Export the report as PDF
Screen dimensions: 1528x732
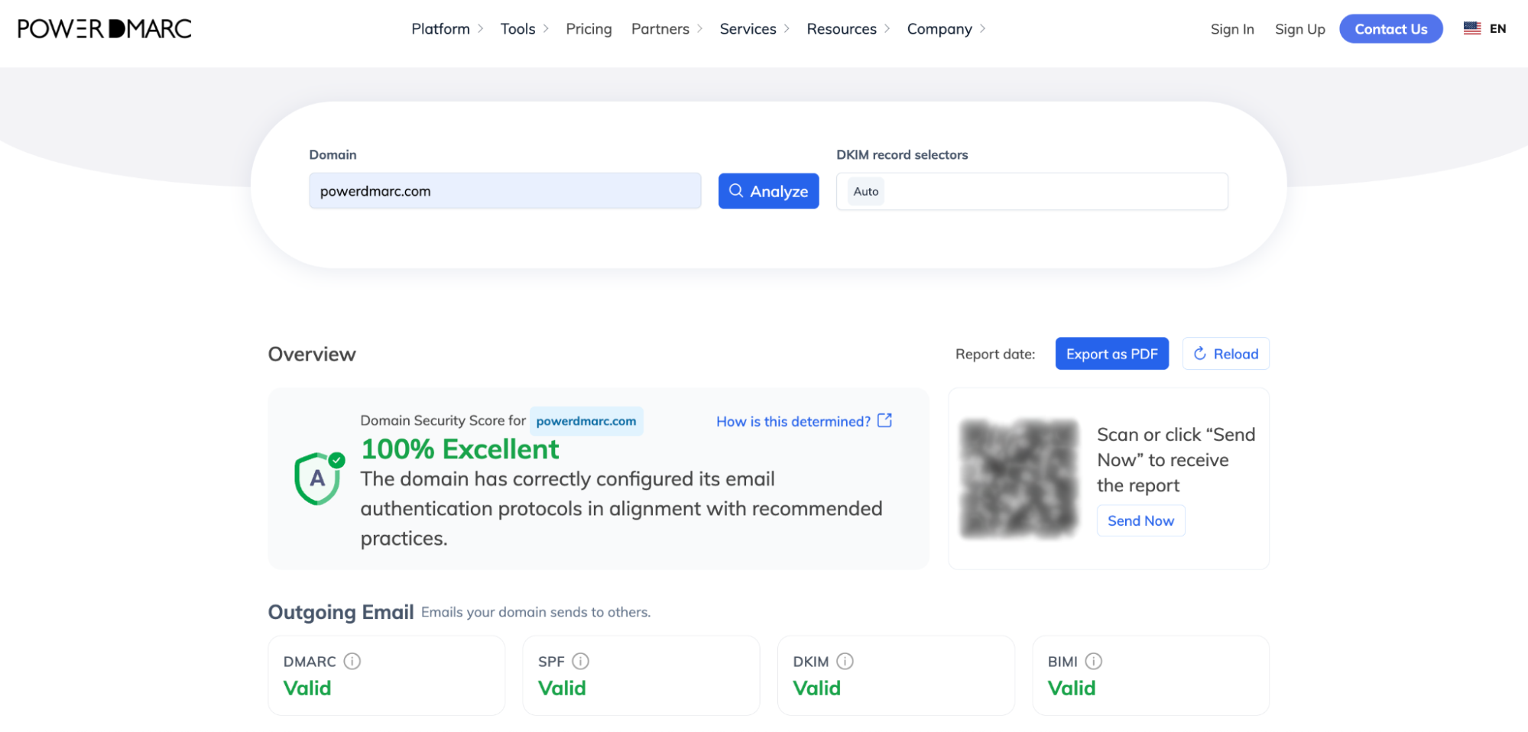1111,354
